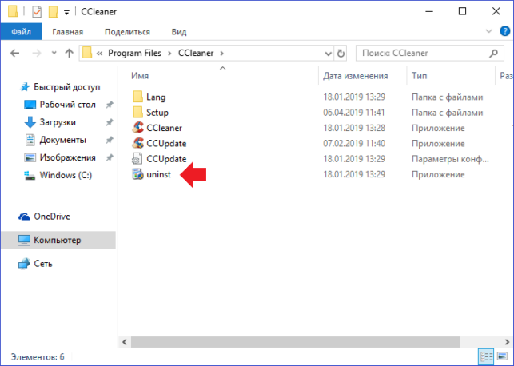514x366 pixels.
Task: Expand the ribbon with the chevron
Action: (x=488, y=31)
